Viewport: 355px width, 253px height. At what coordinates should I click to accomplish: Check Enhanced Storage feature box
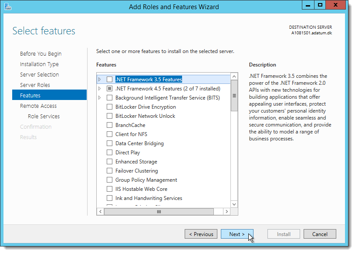tap(110, 162)
